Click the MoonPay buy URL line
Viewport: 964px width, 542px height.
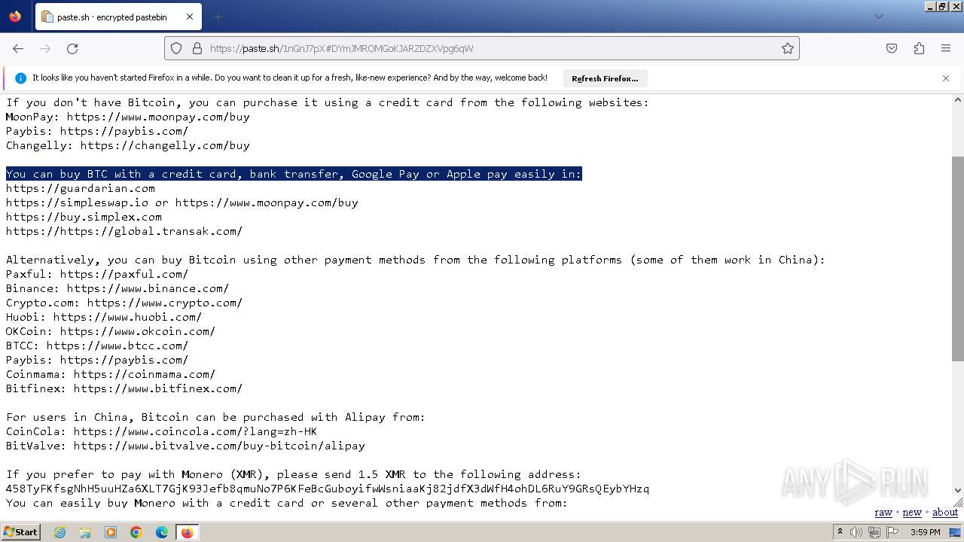click(x=128, y=117)
